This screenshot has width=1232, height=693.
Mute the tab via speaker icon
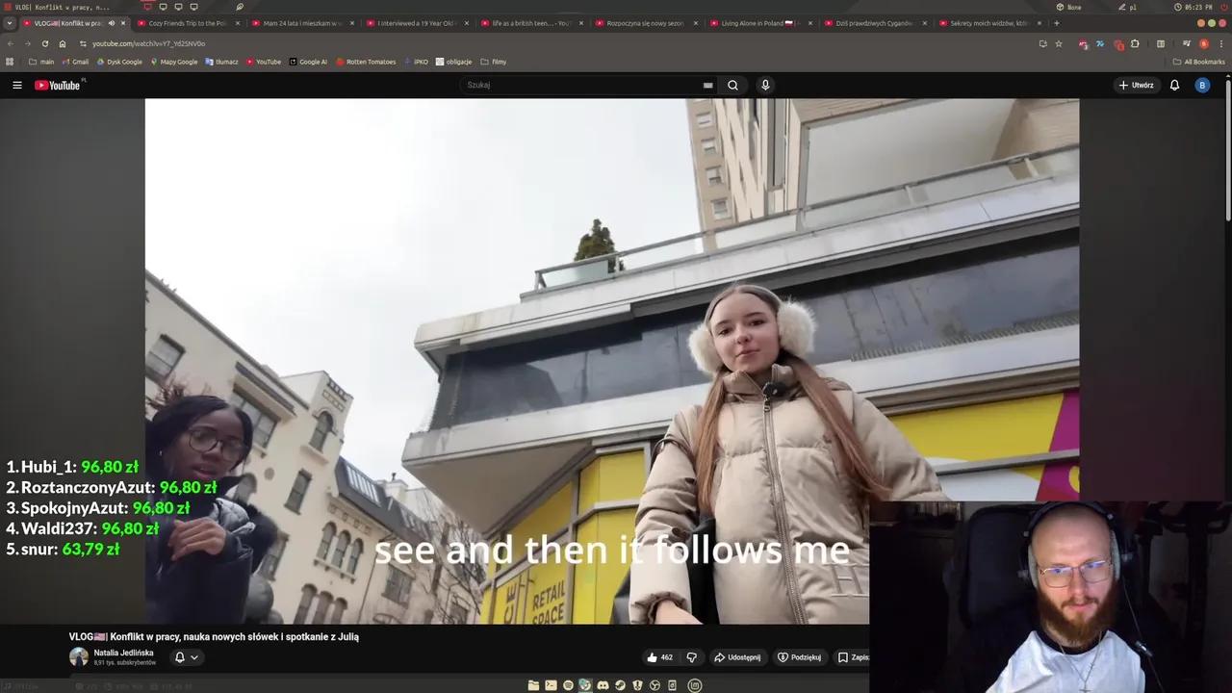point(111,23)
